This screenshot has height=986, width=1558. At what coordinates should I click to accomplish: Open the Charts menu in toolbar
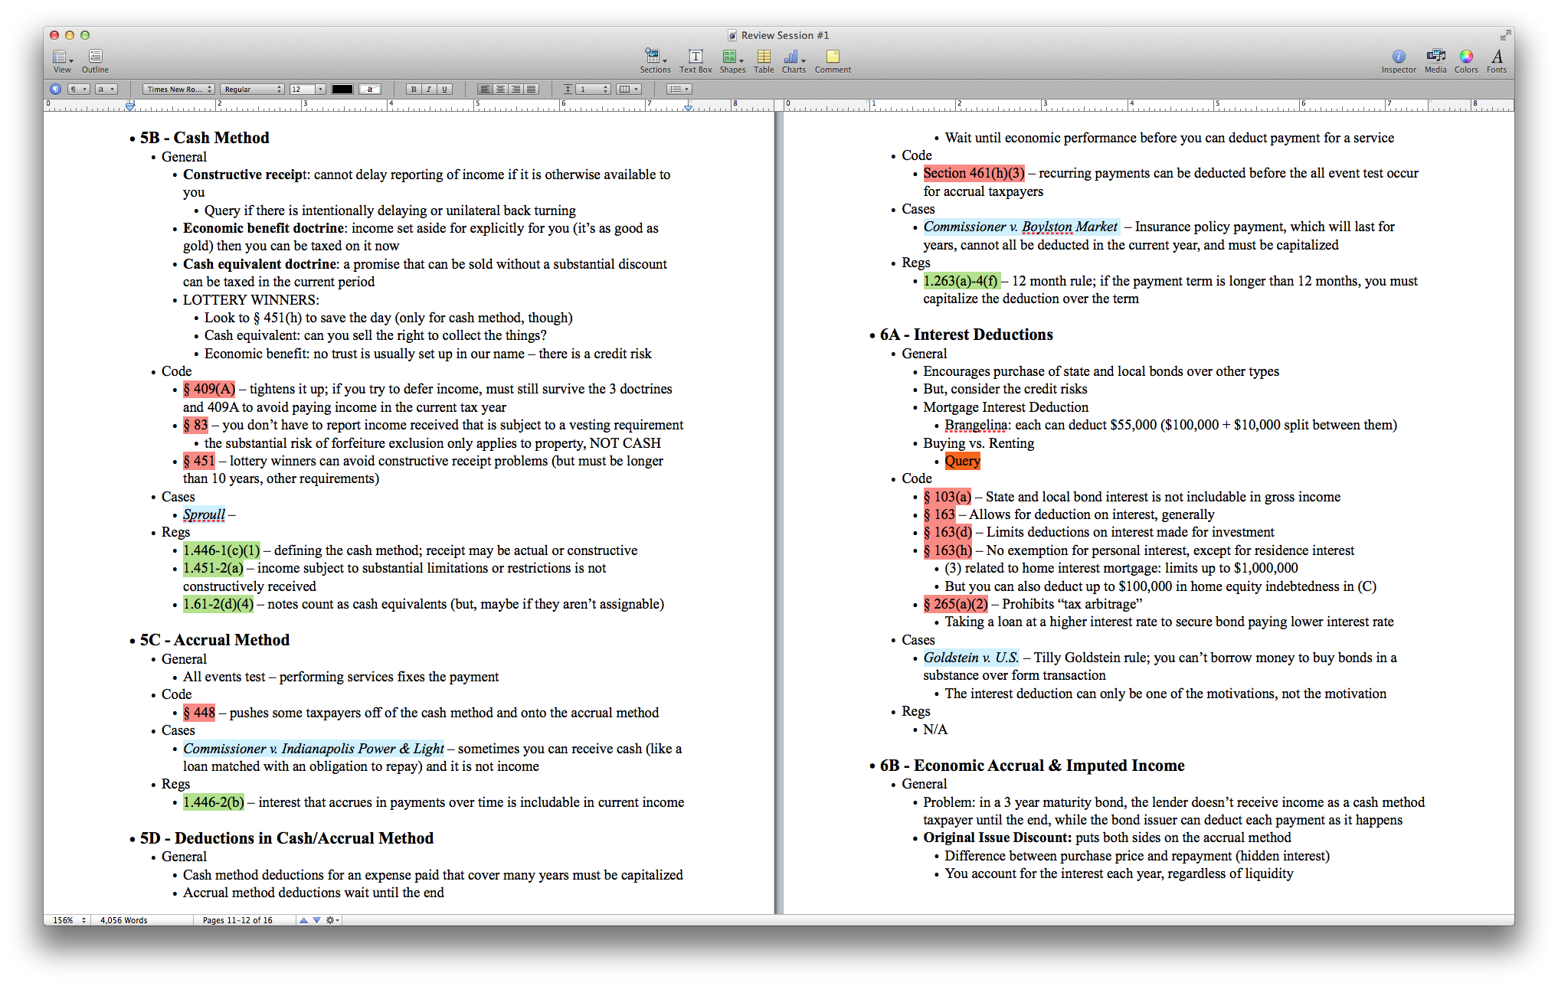794,60
